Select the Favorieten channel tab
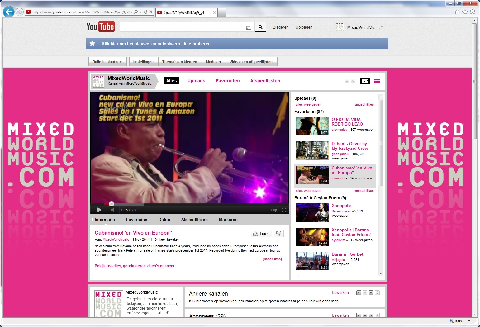The height and width of the screenshot is (327, 480). point(228,81)
